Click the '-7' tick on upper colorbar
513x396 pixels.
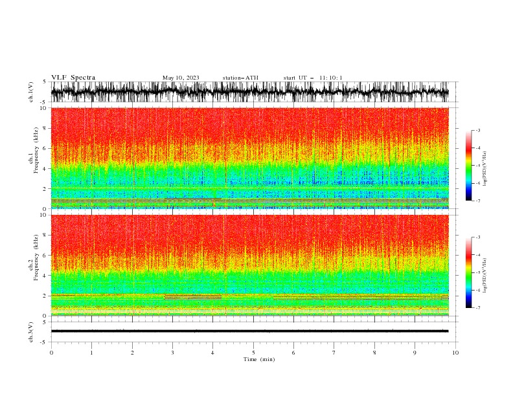pos(478,201)
